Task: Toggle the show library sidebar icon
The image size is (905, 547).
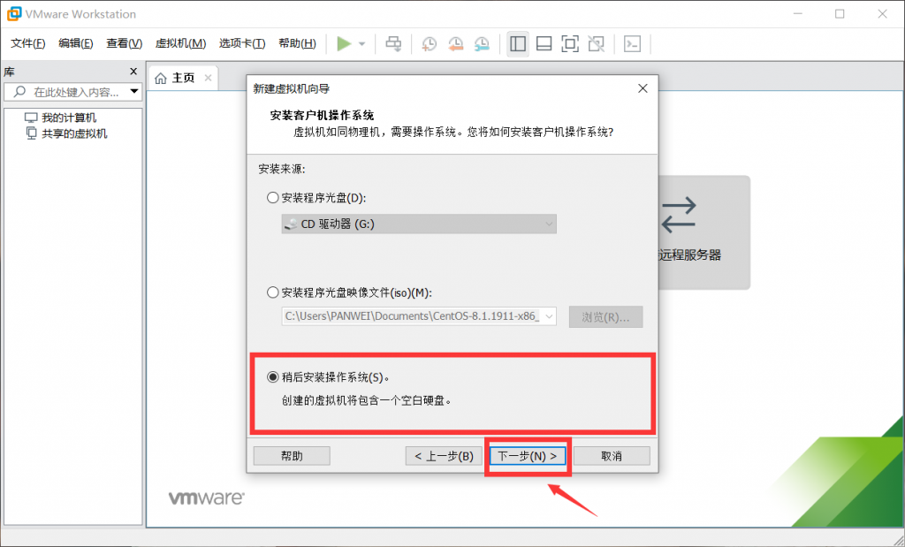Action: pos(518,44)
